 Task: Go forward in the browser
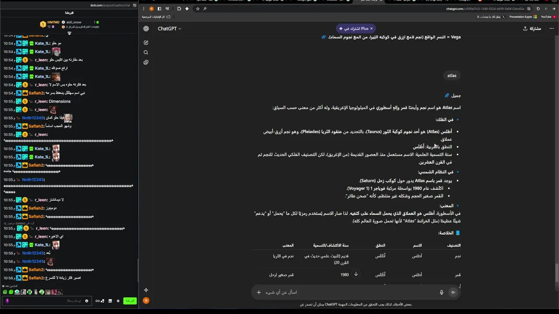click(546, 9)
